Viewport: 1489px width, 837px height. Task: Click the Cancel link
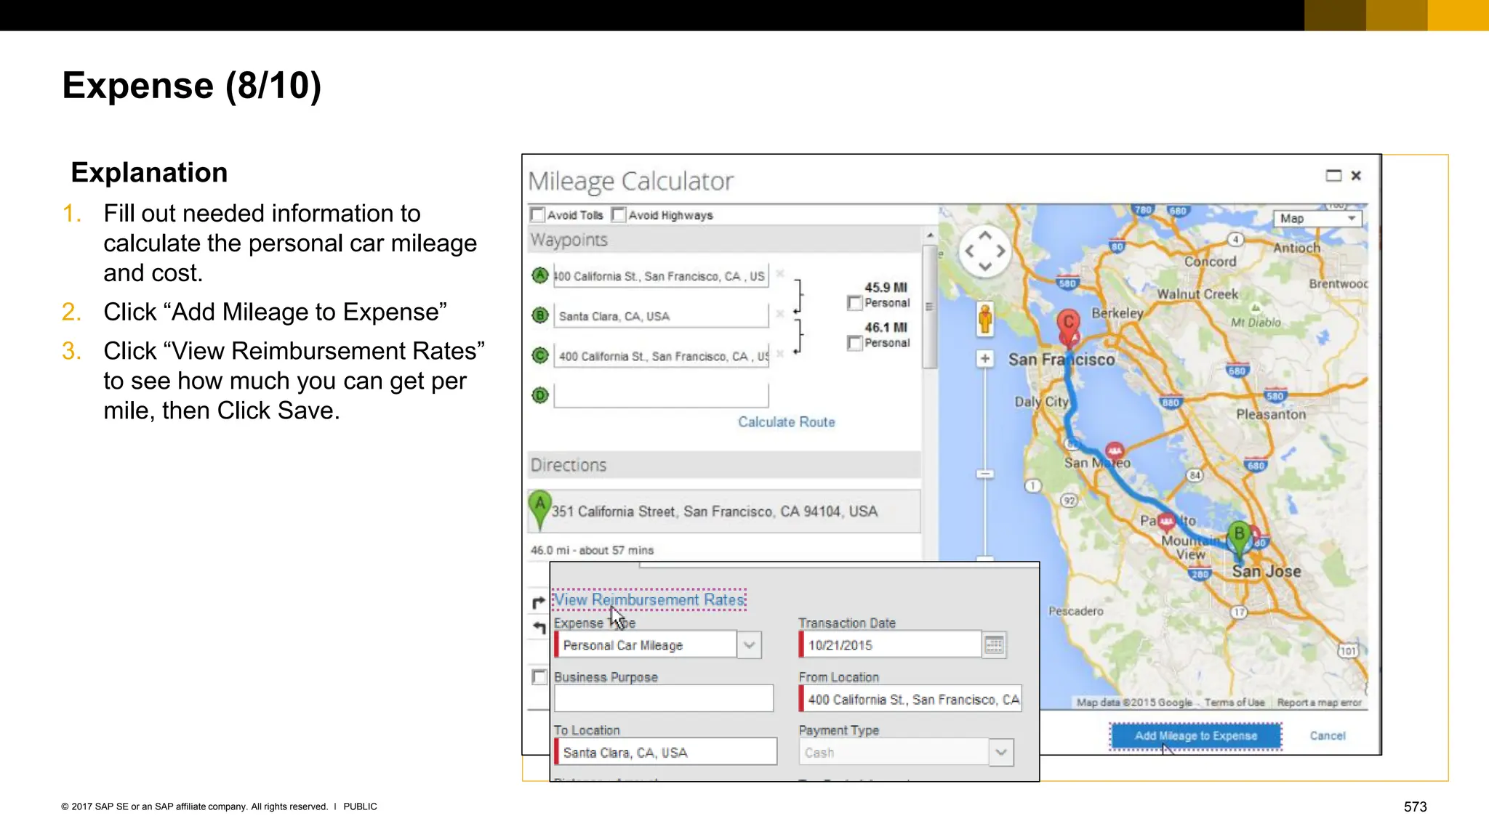click(1328, 736)
